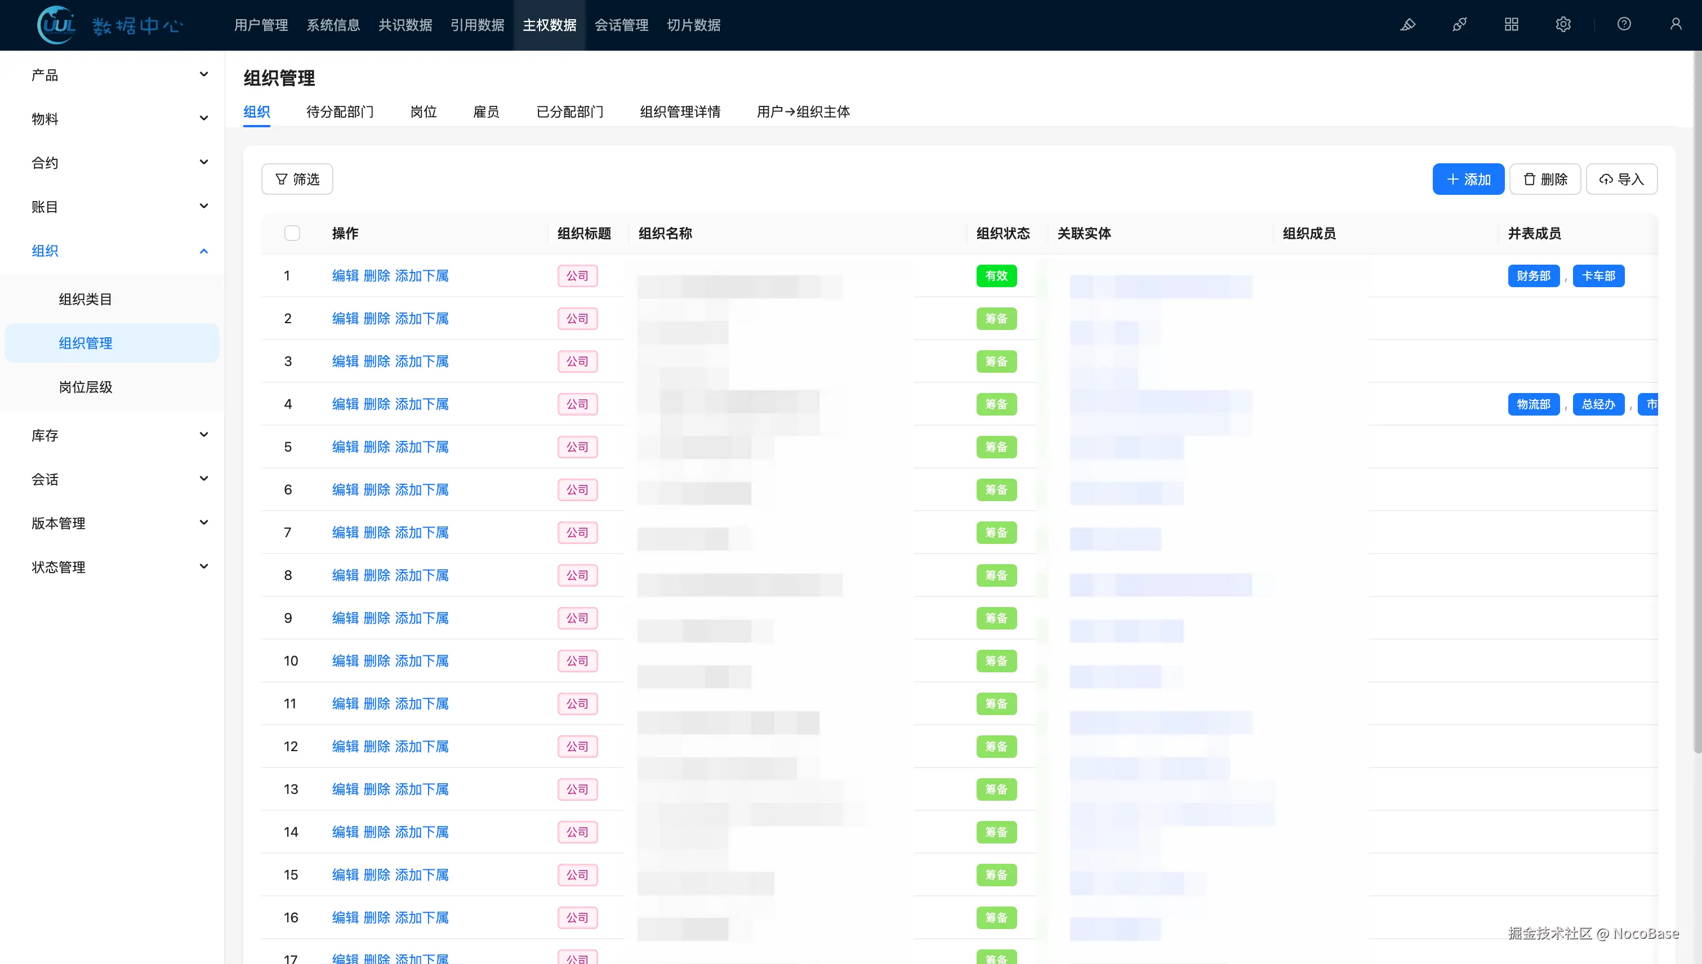This screenshot has height=964, width=1702.
Task: Click 删除 link in row 2
Action: click(377, 319)
